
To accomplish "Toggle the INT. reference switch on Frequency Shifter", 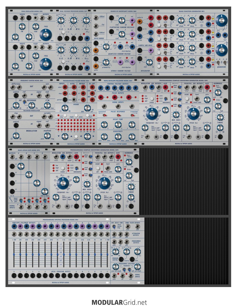I will (24, 102).
